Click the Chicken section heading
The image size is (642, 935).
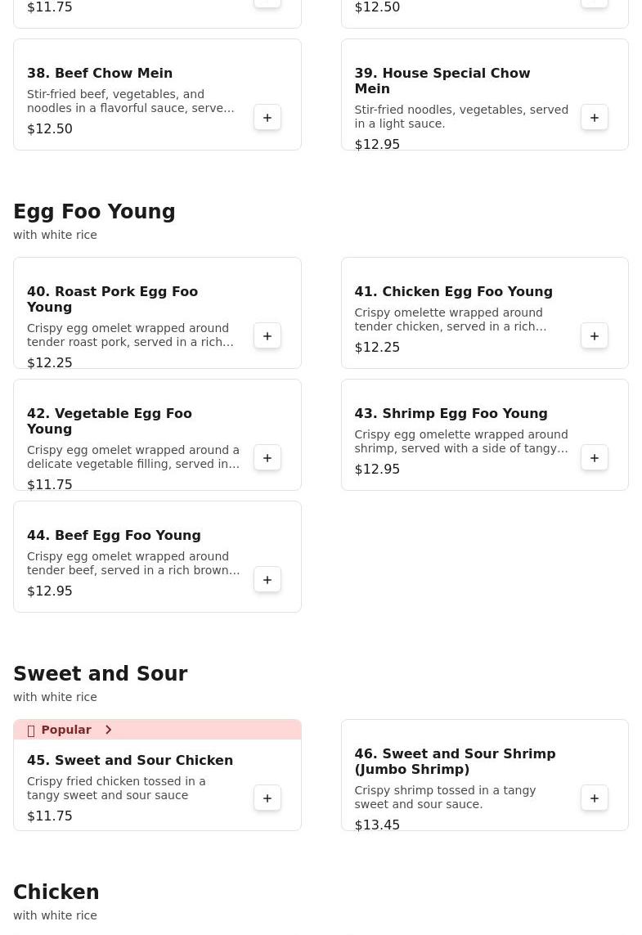[56, 892]
